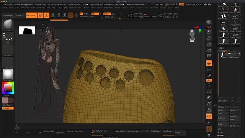Open LightBox

20,15
